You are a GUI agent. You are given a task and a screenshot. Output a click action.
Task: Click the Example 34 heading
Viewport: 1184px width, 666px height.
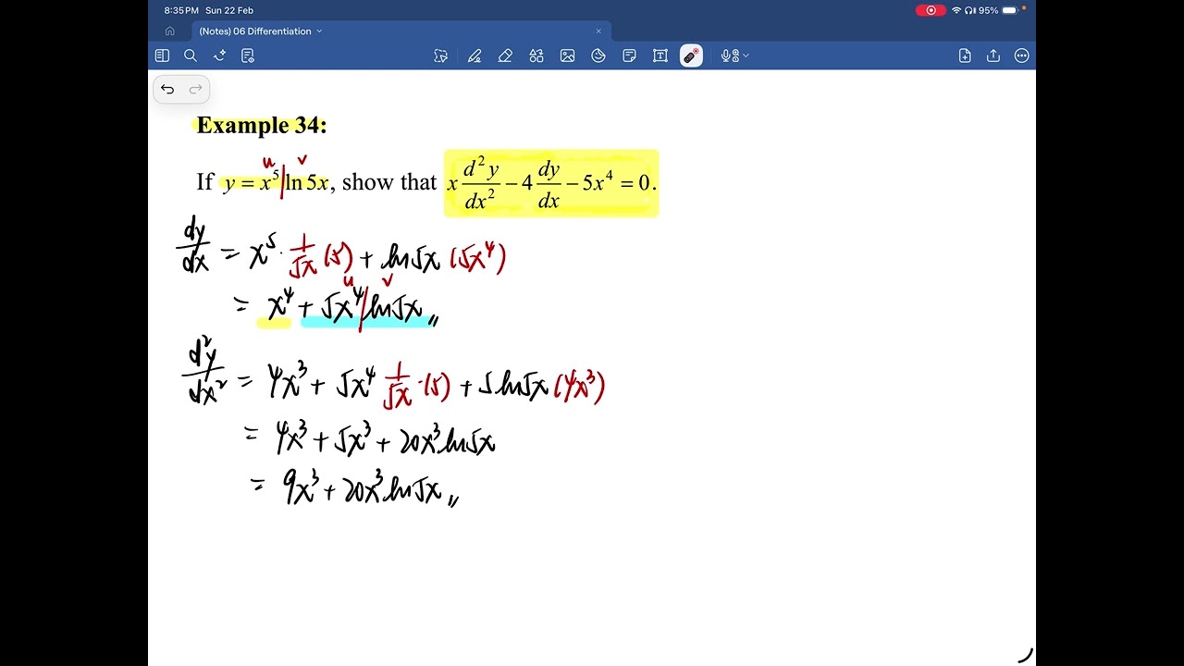coord(262,126)
